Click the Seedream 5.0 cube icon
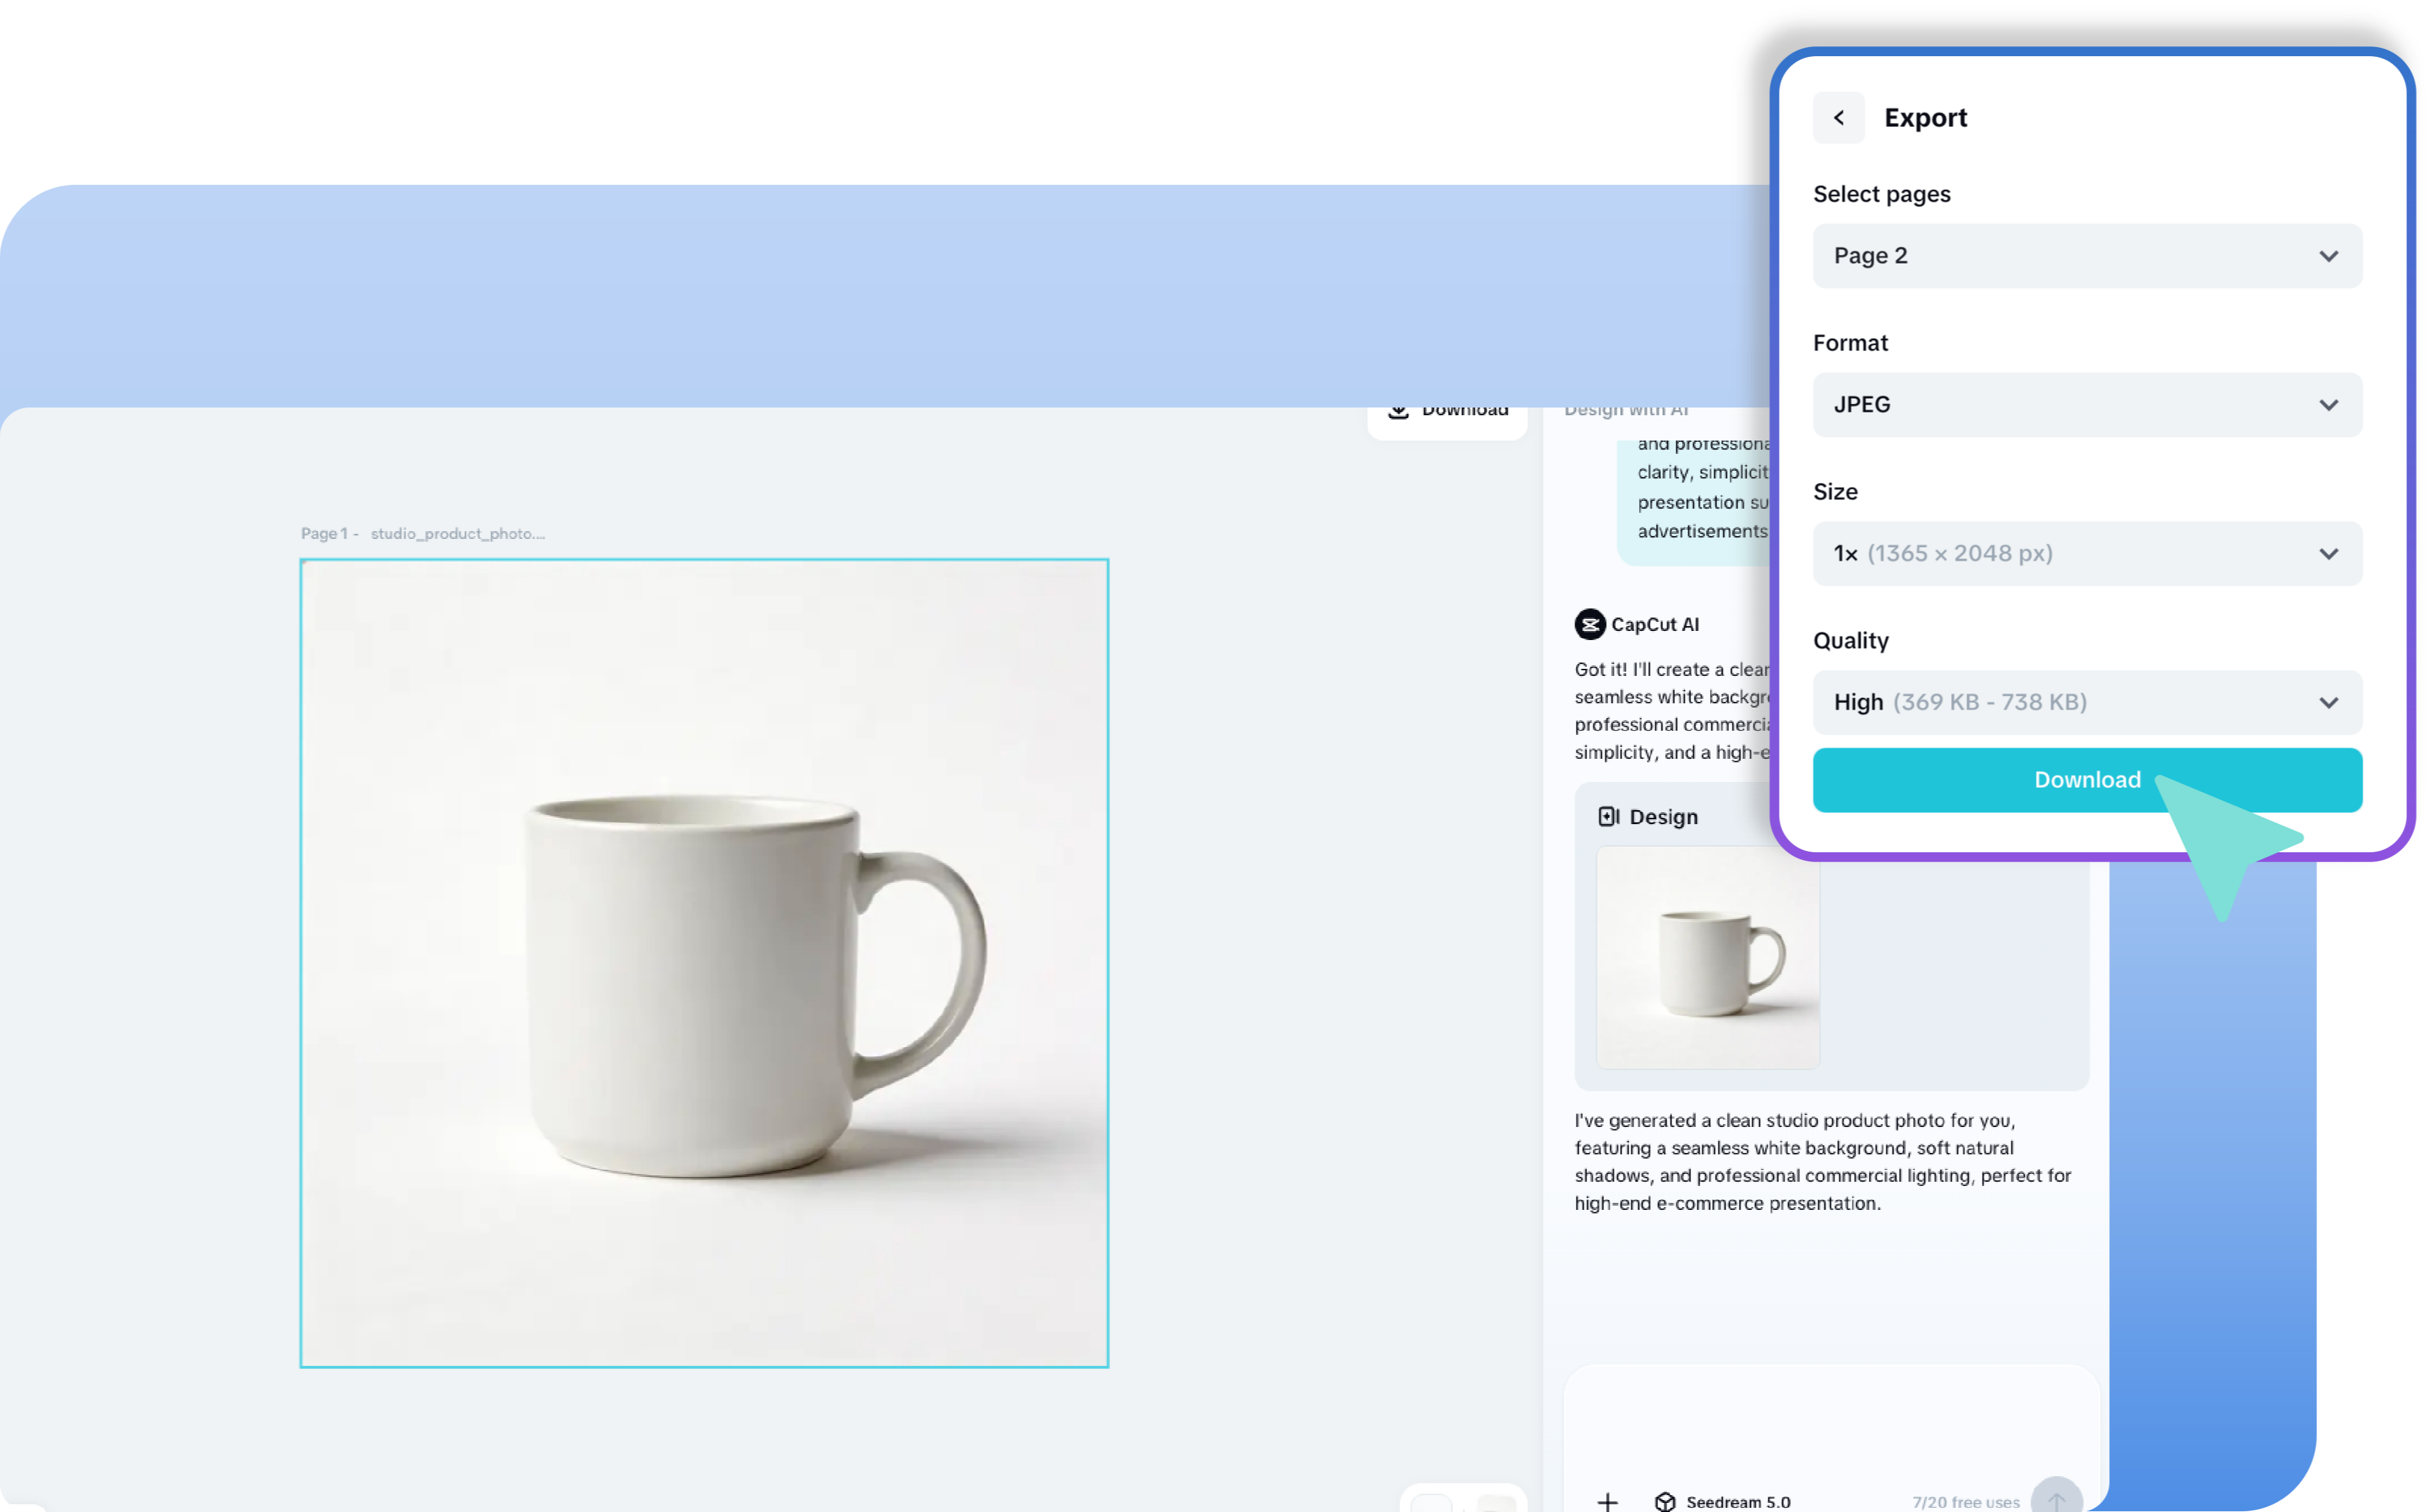2433x1512 pixels. click(x=1665, y=1501)
